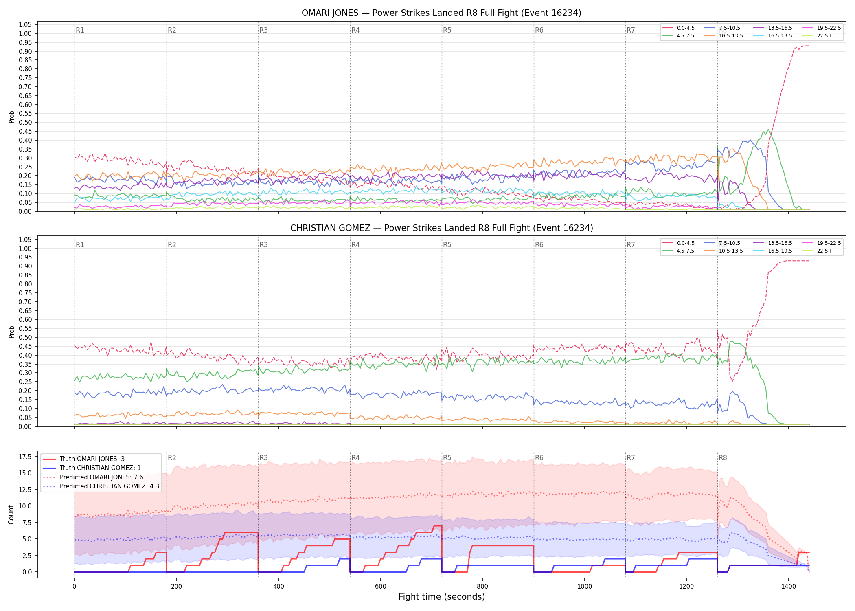Click the '0.50' tick on the Christian Gomez Prob axis
855x611 pixels.
tap(25, 337)
